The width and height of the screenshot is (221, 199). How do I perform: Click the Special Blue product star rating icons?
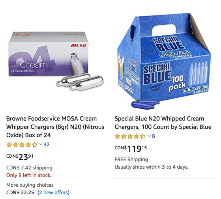pos(130,136)
